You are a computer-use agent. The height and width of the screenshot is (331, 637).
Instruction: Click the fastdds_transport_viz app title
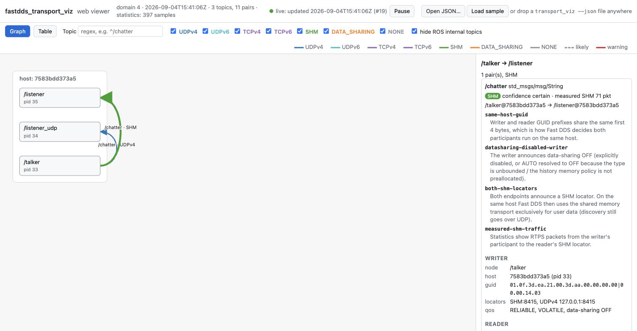point(39,11)
